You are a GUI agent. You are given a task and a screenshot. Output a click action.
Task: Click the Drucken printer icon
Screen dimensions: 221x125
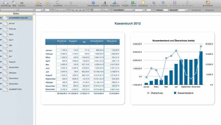[x=22, y=3]
